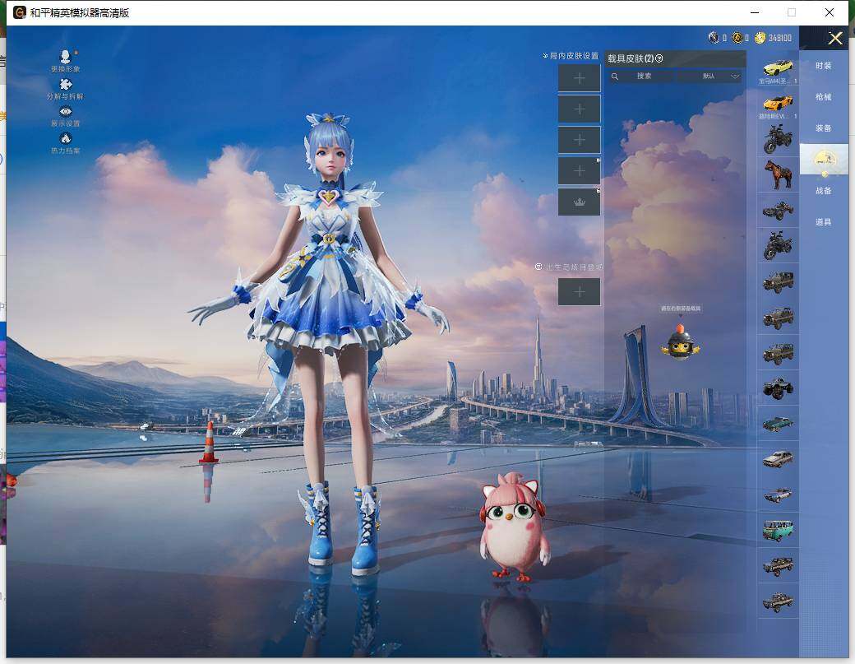Switch to the 道具 tab
This screenshot has height=664, width=855.
tap(824, 222)
